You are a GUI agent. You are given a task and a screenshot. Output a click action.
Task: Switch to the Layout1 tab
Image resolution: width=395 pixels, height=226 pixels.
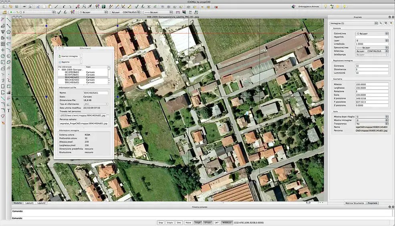point(30,203)
